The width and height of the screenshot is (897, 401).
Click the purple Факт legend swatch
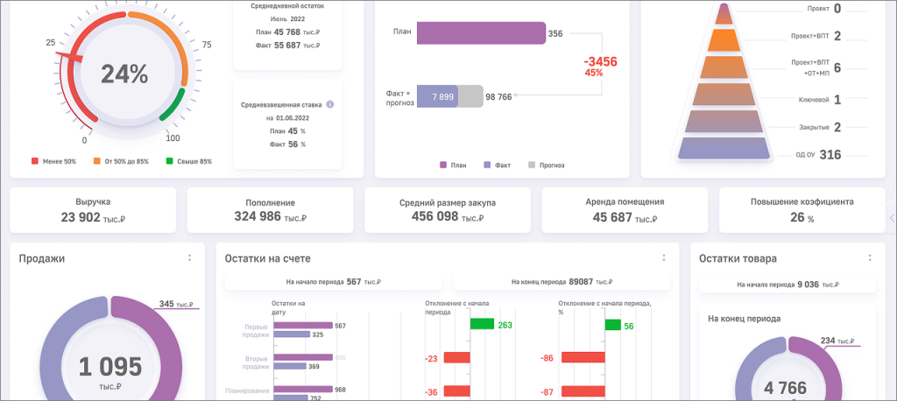[488, 165]
